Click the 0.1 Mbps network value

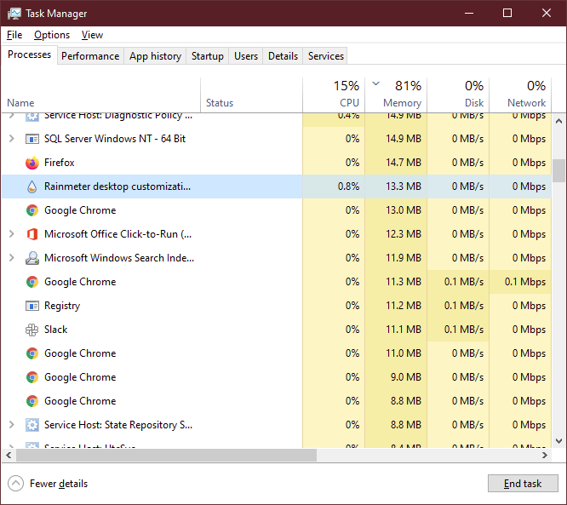[525, 282]
